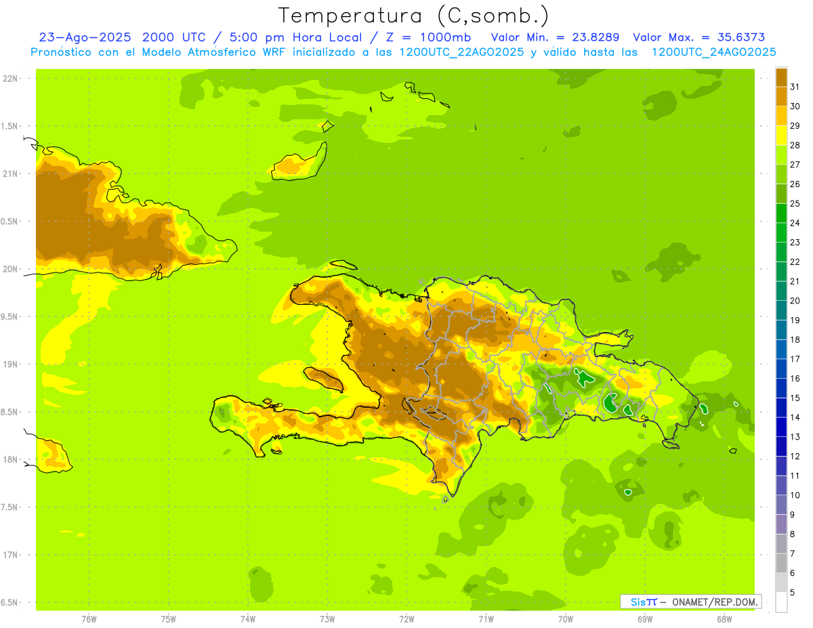This screenshot has height=628, width=813.
Task: Click the "76W" longitude tick label
Action: click(89, 619)
